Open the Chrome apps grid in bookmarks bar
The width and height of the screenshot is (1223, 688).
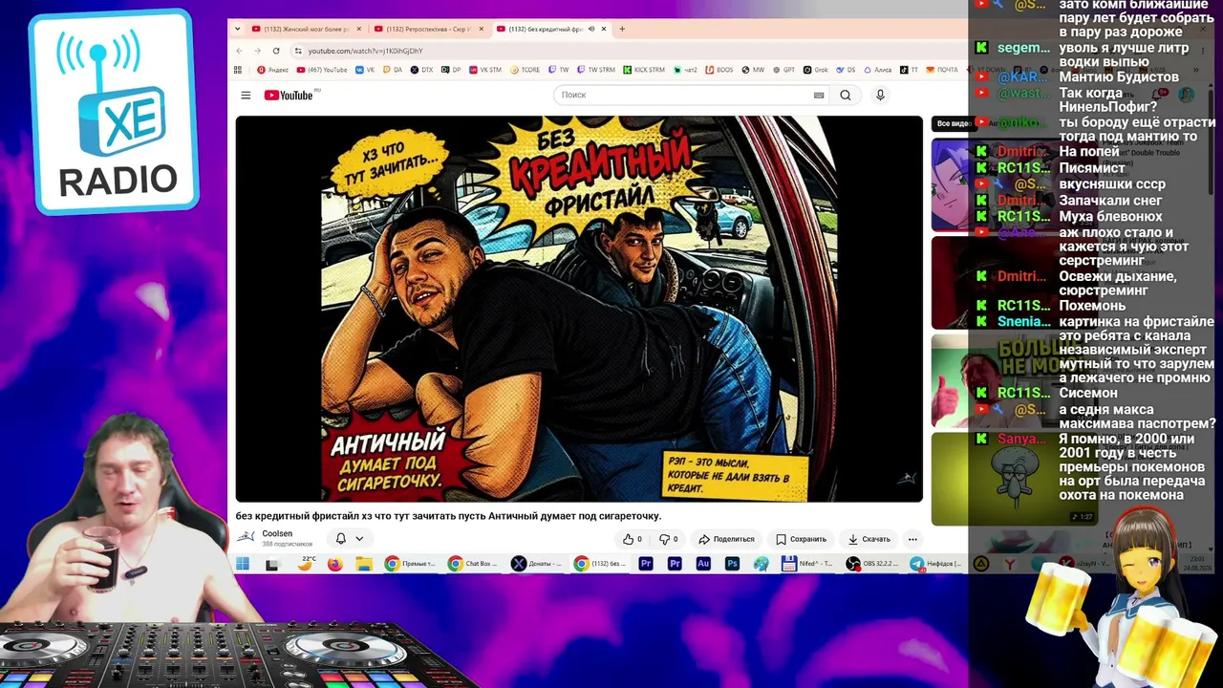click(238, 70)
